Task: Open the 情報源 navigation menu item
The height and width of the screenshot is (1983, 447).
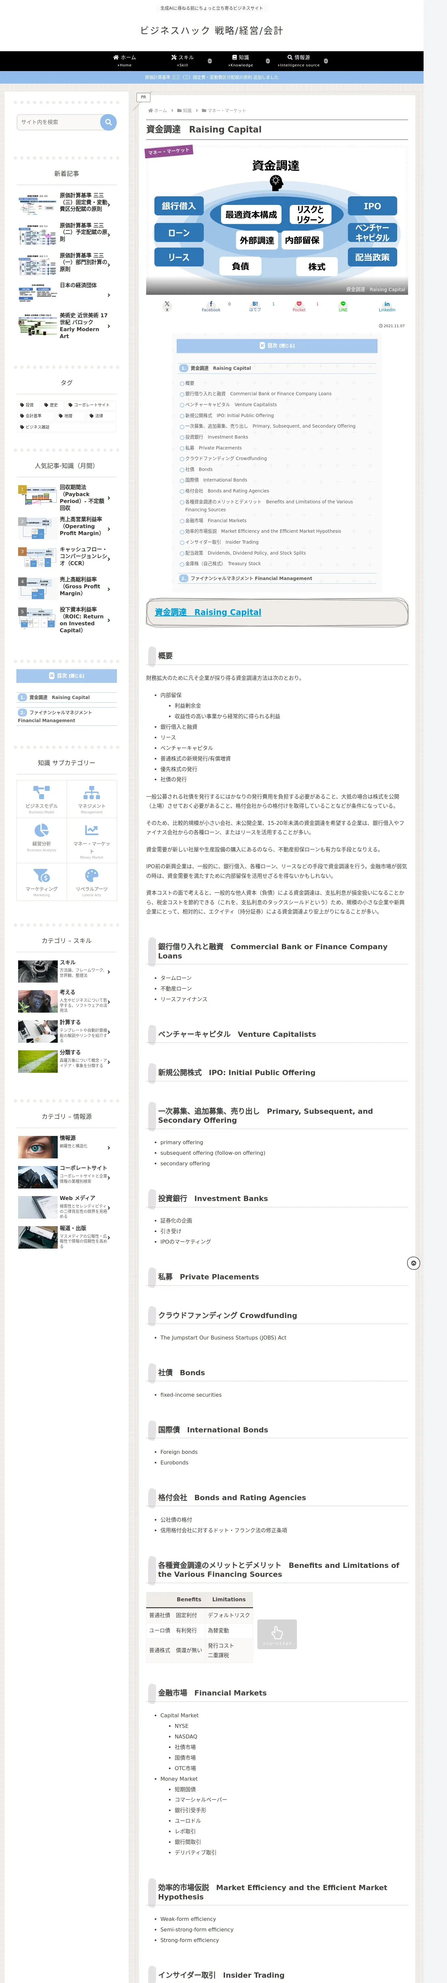Action: point(299,61)
